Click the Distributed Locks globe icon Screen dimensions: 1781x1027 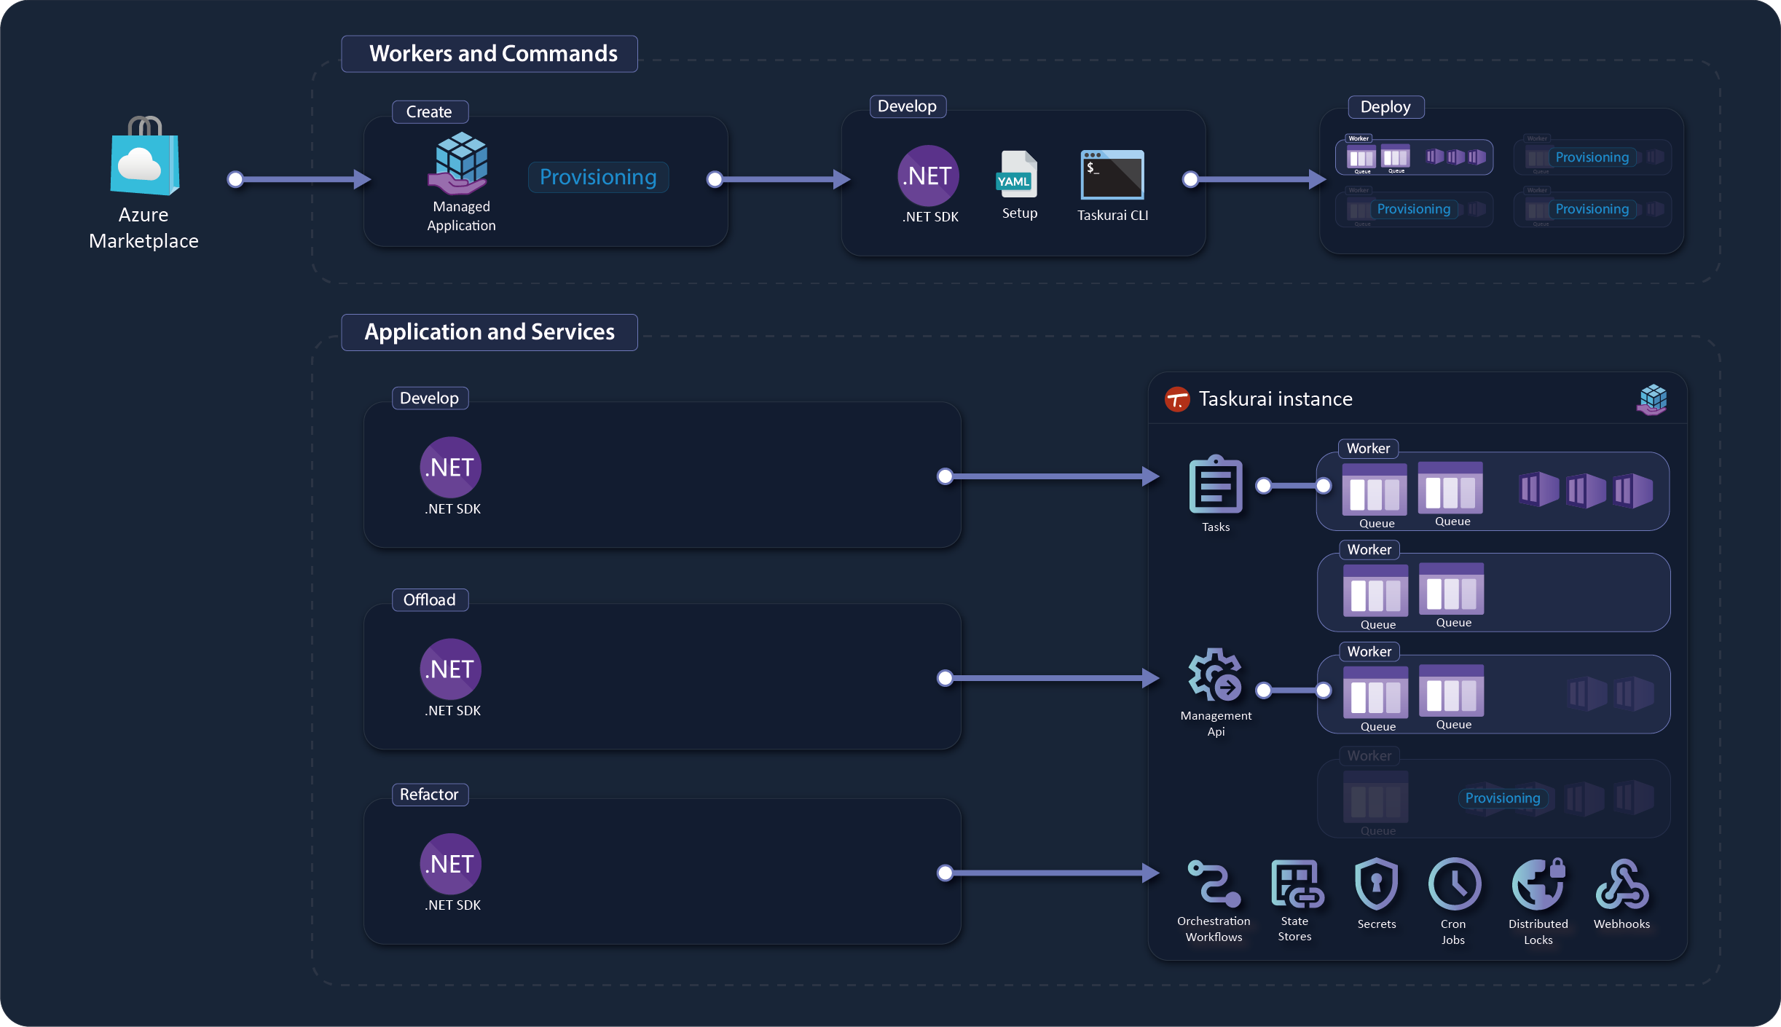coord(1537,884)
